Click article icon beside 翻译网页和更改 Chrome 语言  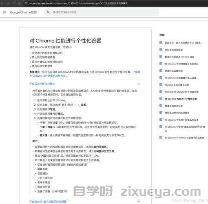pos(161,57)
